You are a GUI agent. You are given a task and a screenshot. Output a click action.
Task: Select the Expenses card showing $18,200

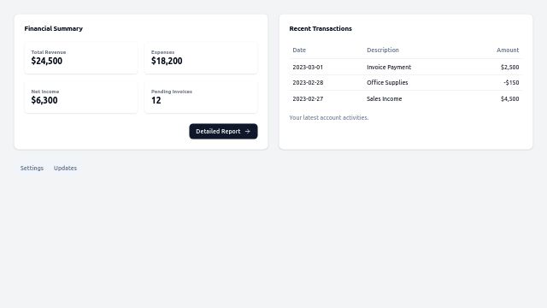coord(201,58)
